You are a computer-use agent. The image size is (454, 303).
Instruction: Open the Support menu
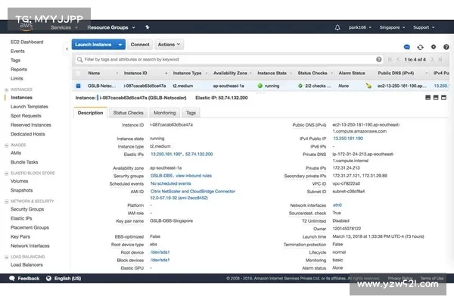pos(424,27)
